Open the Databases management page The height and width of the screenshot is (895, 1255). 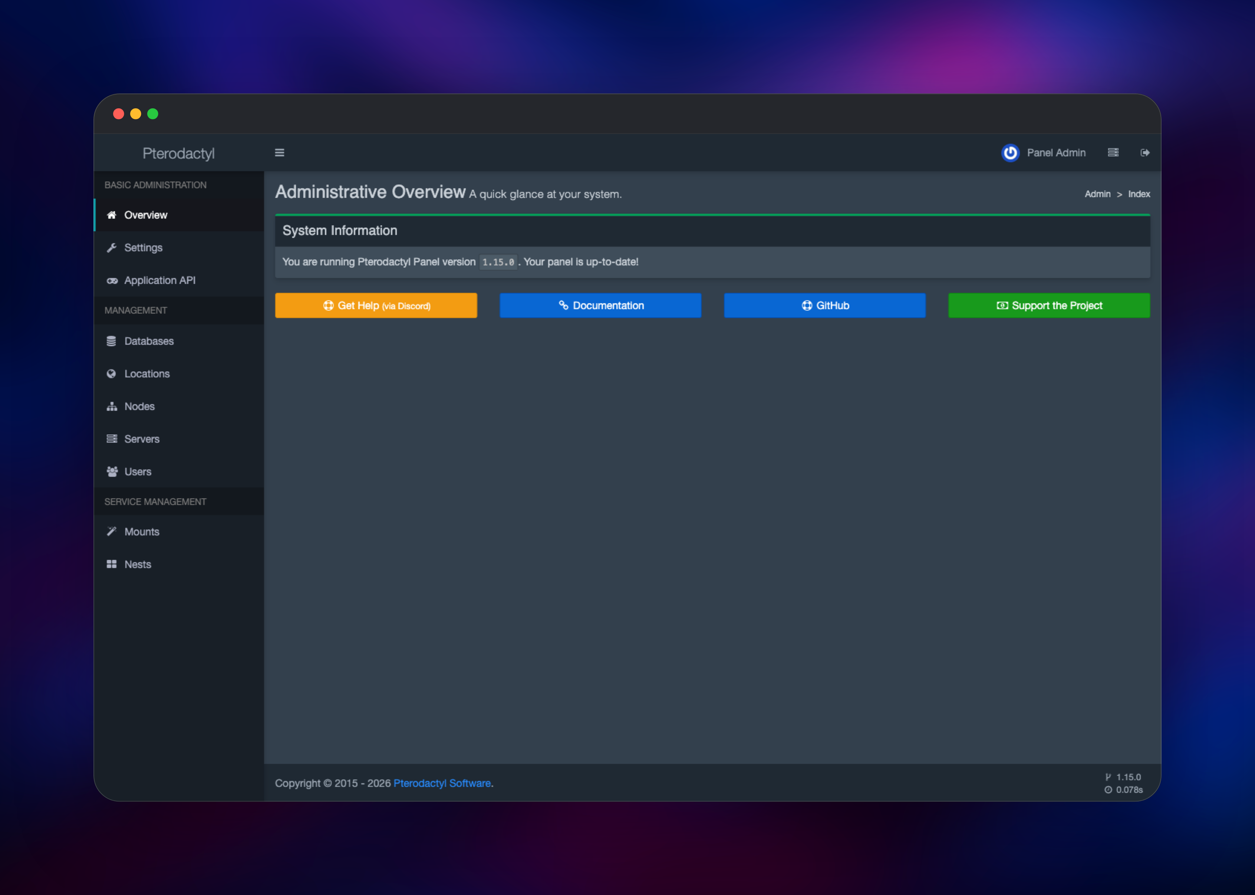[x=179, y=341]
